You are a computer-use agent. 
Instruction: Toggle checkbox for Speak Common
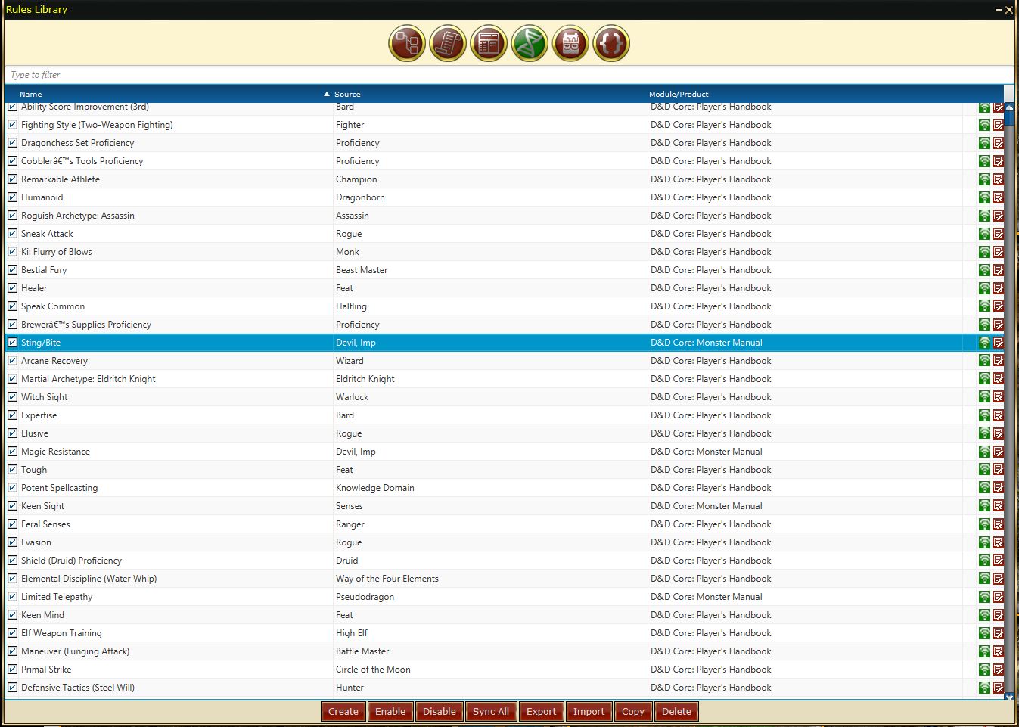pyautogui.click(x=12, y=306)
